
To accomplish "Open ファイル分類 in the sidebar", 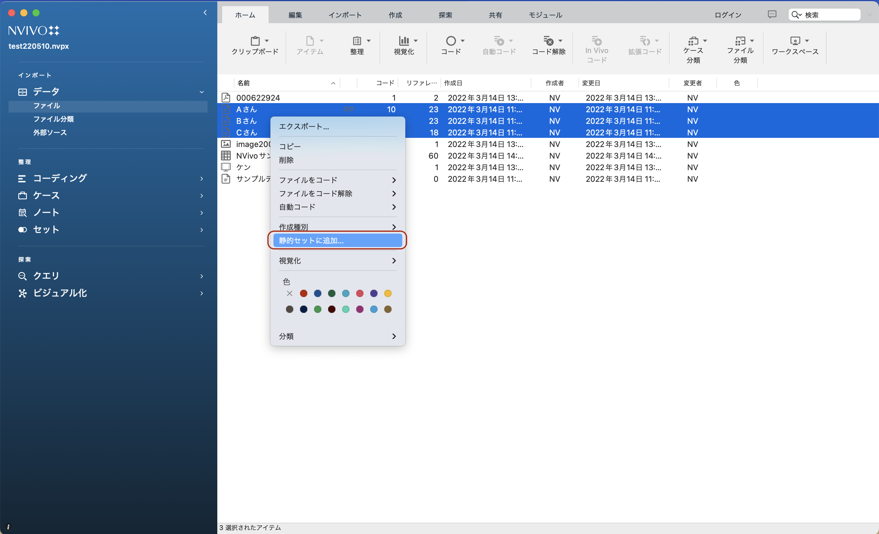I will coord(53,119).
